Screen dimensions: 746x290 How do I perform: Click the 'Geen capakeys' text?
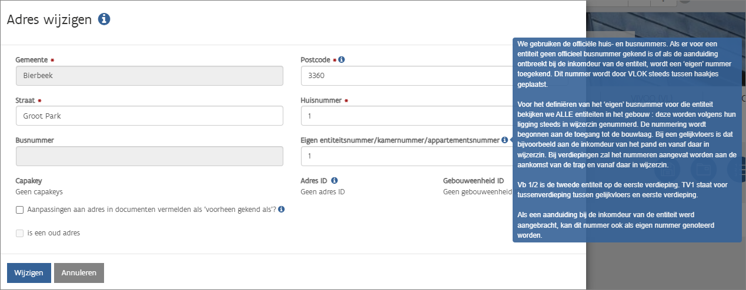pyautogui.click(x=39, y=191)
